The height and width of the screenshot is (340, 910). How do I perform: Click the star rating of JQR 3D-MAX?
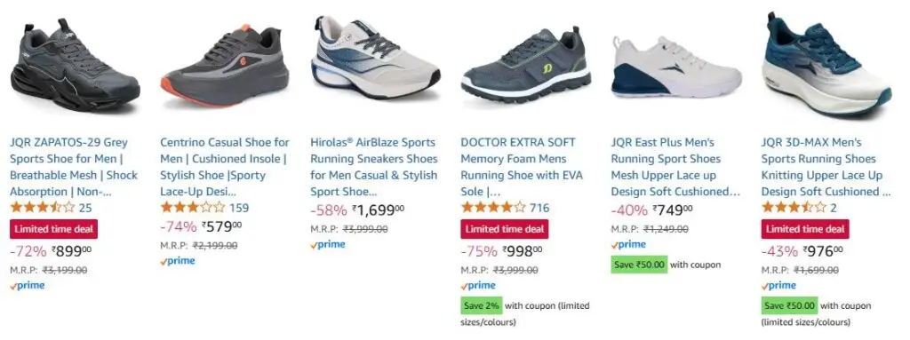click(794, 207)
